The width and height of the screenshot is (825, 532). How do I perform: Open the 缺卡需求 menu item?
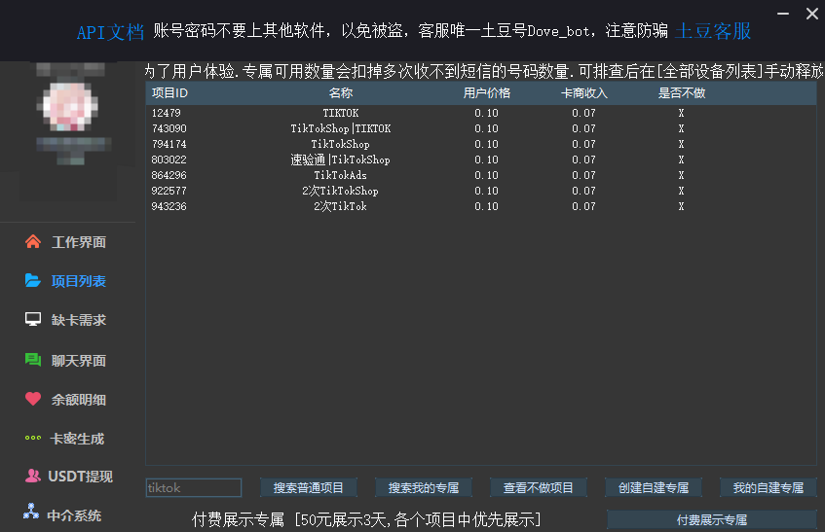tap(78, 320)
